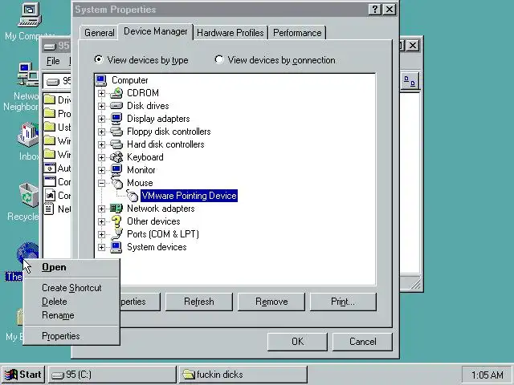Select the Other devices question mark icon
This screenshot has height=385, width=514.
[116, 221]
